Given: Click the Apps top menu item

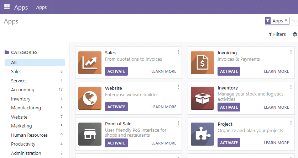Looking at the screenshot, I should (x=41, y=7).
